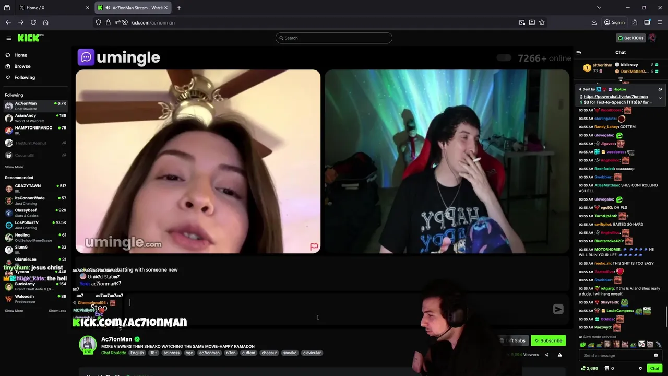Image resolution: width=668 pixels, height=376 pixels.
Task: Click the sneako stream tag
Action: point(290,353)
